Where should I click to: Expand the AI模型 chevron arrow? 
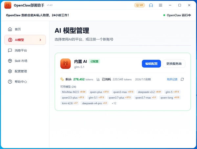pyautogui.click(x=40, y=40)
